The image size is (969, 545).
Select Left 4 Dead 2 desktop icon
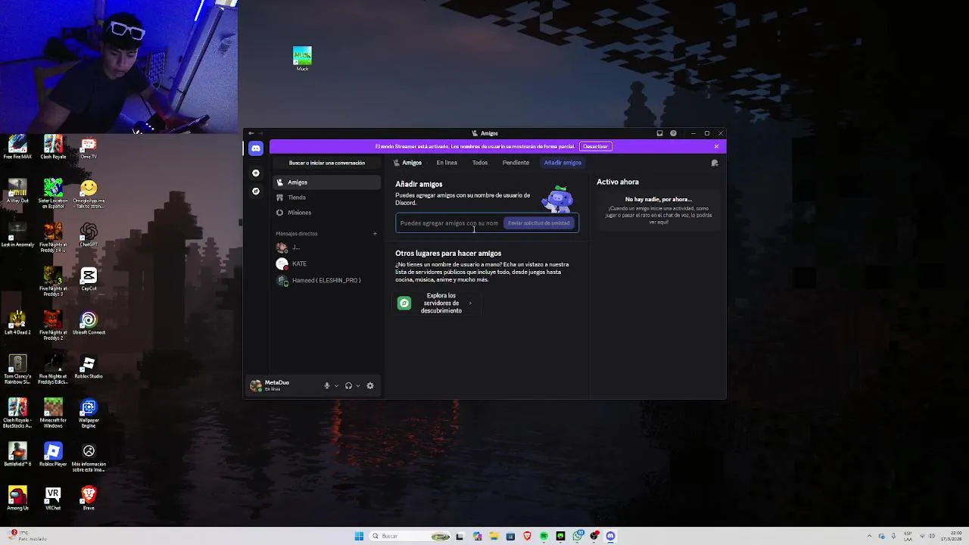[17, 322]
